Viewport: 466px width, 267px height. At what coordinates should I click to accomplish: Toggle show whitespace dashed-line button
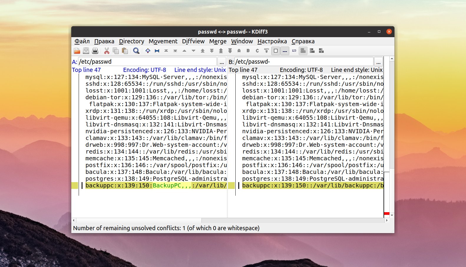coord(285,51)
